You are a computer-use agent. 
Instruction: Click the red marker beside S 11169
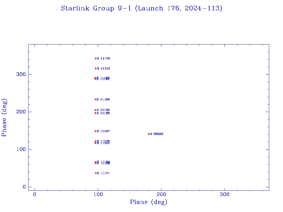95,99
